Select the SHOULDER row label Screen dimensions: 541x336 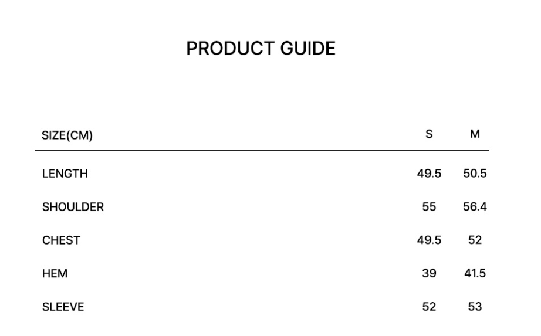point(73,207)
